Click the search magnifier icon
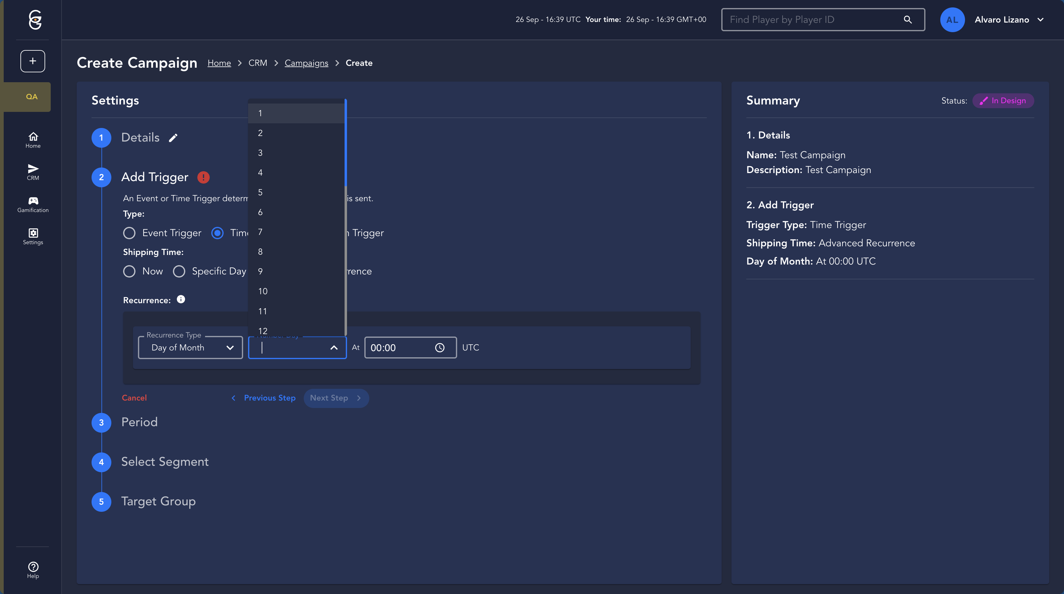The image size is (1064, 594). pyautogui.click(x=907, y=19)
